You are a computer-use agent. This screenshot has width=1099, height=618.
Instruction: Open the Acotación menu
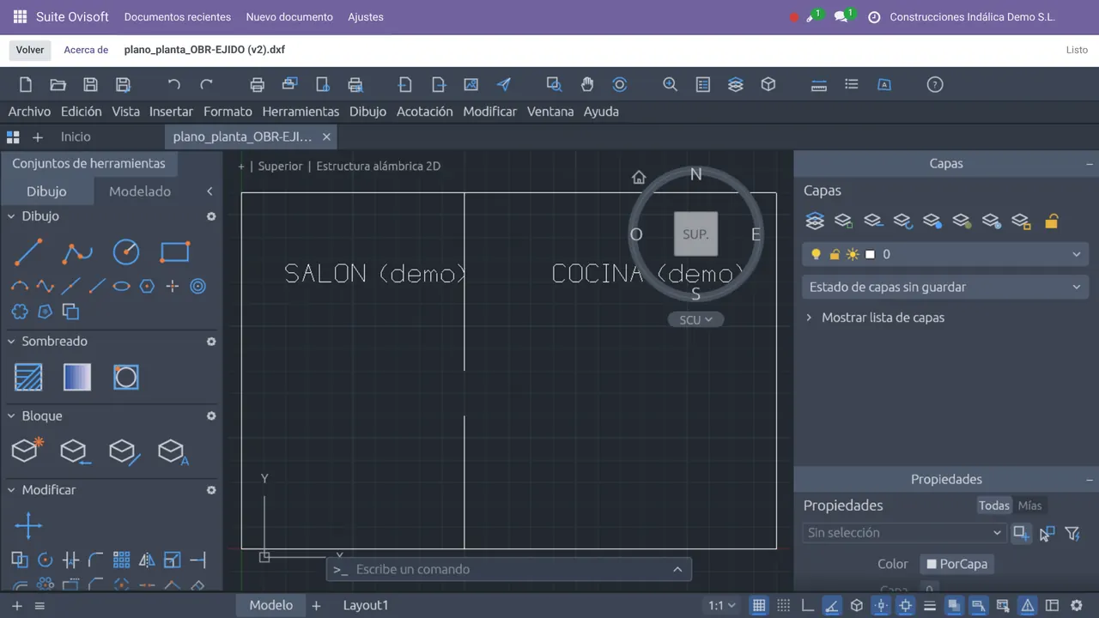[424, 112]
